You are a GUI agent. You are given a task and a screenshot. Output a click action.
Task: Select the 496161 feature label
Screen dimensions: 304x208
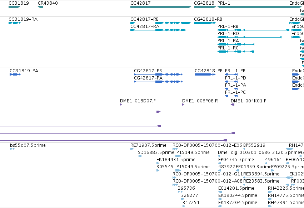tap(274, 160)
